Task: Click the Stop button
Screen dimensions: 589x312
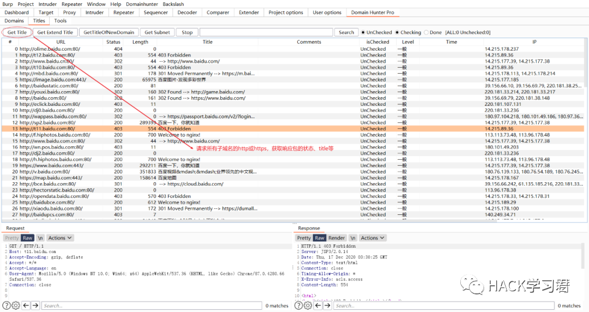Action: (x=187, y=32)
